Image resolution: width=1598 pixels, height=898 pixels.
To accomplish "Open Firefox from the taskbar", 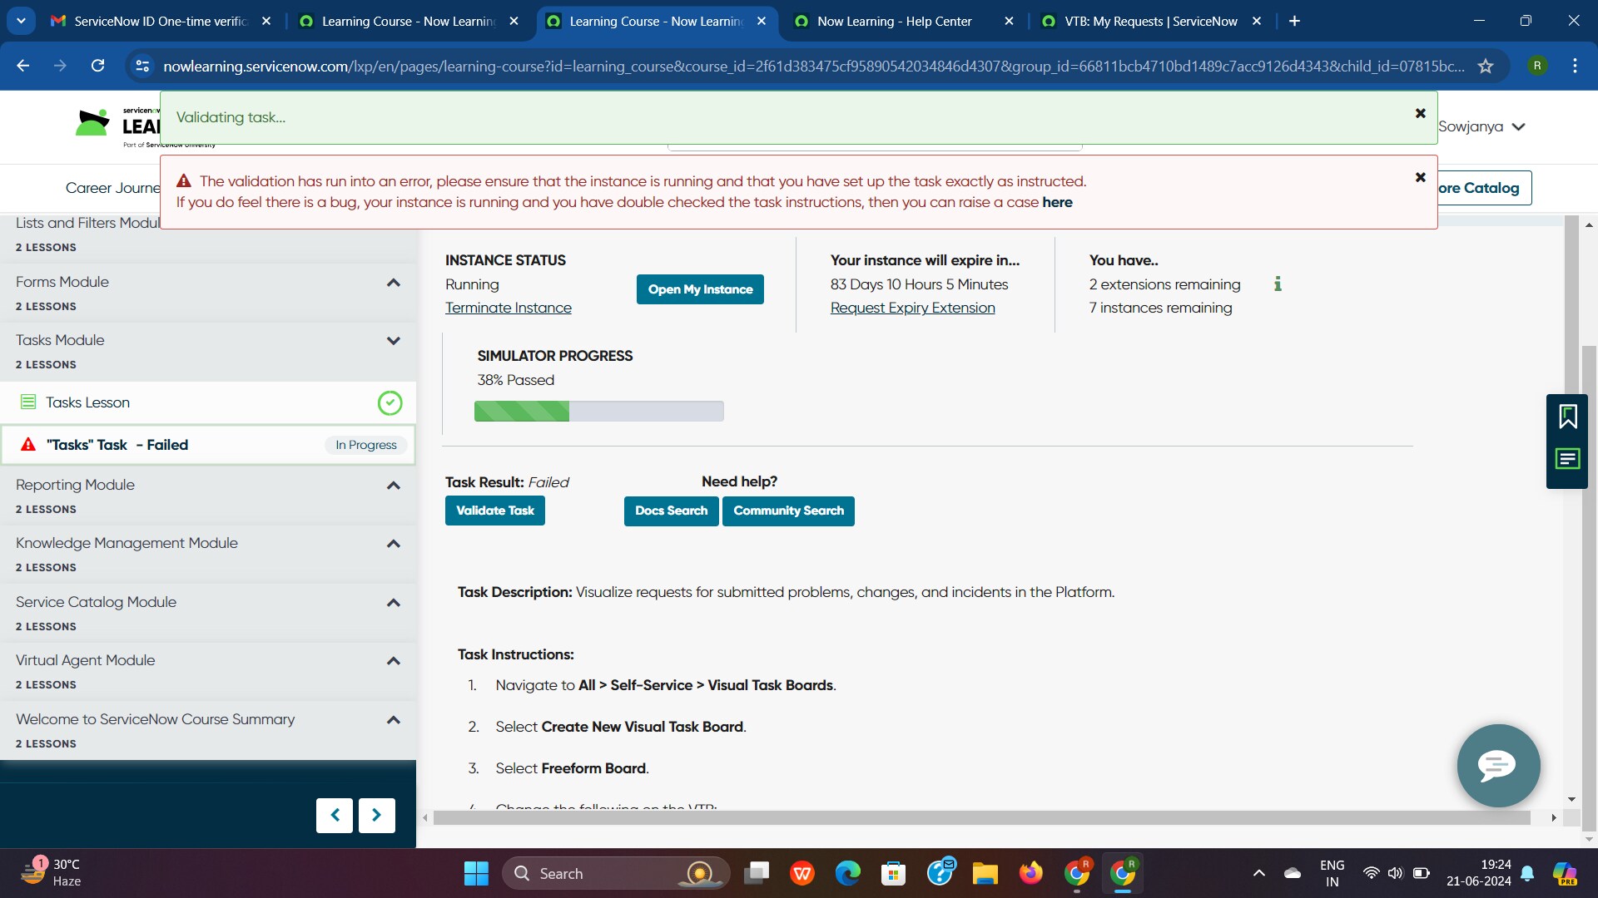I will (1031, 873).
